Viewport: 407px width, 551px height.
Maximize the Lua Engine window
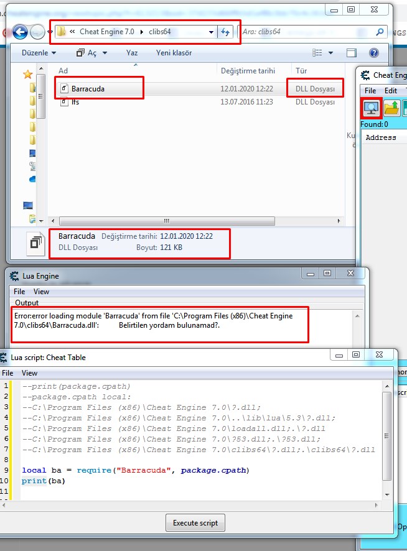point(327,273)
